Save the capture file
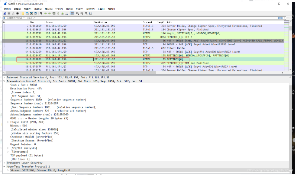Image resolution: width=297 pixels, height=175 pixels. coord(27,13)
